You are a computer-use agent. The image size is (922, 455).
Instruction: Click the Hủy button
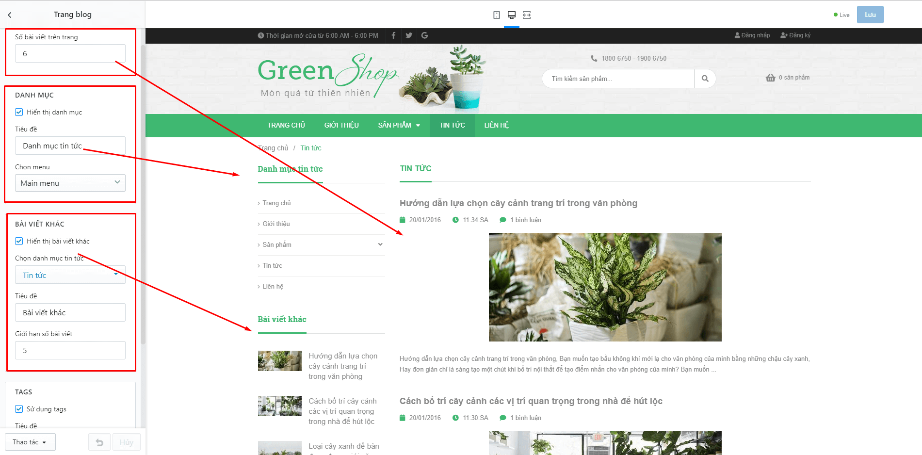(x=127, y=442)
